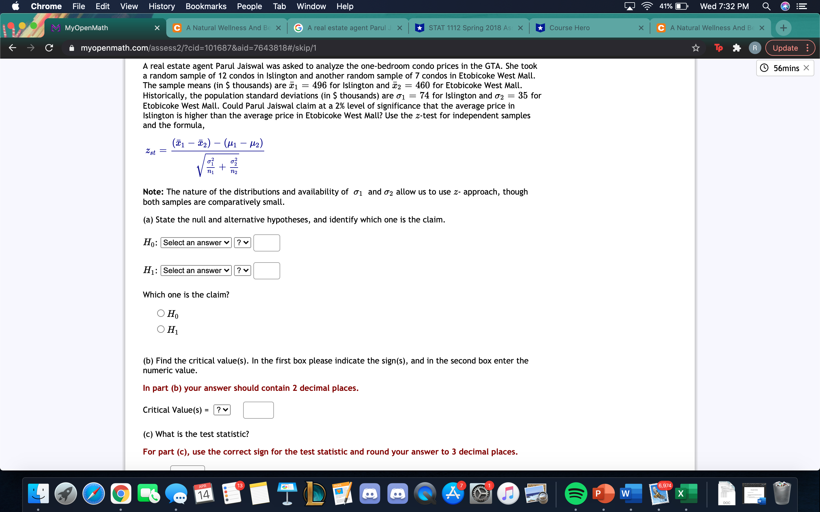Click the R profile avatar in Chrome

point(755,48)
